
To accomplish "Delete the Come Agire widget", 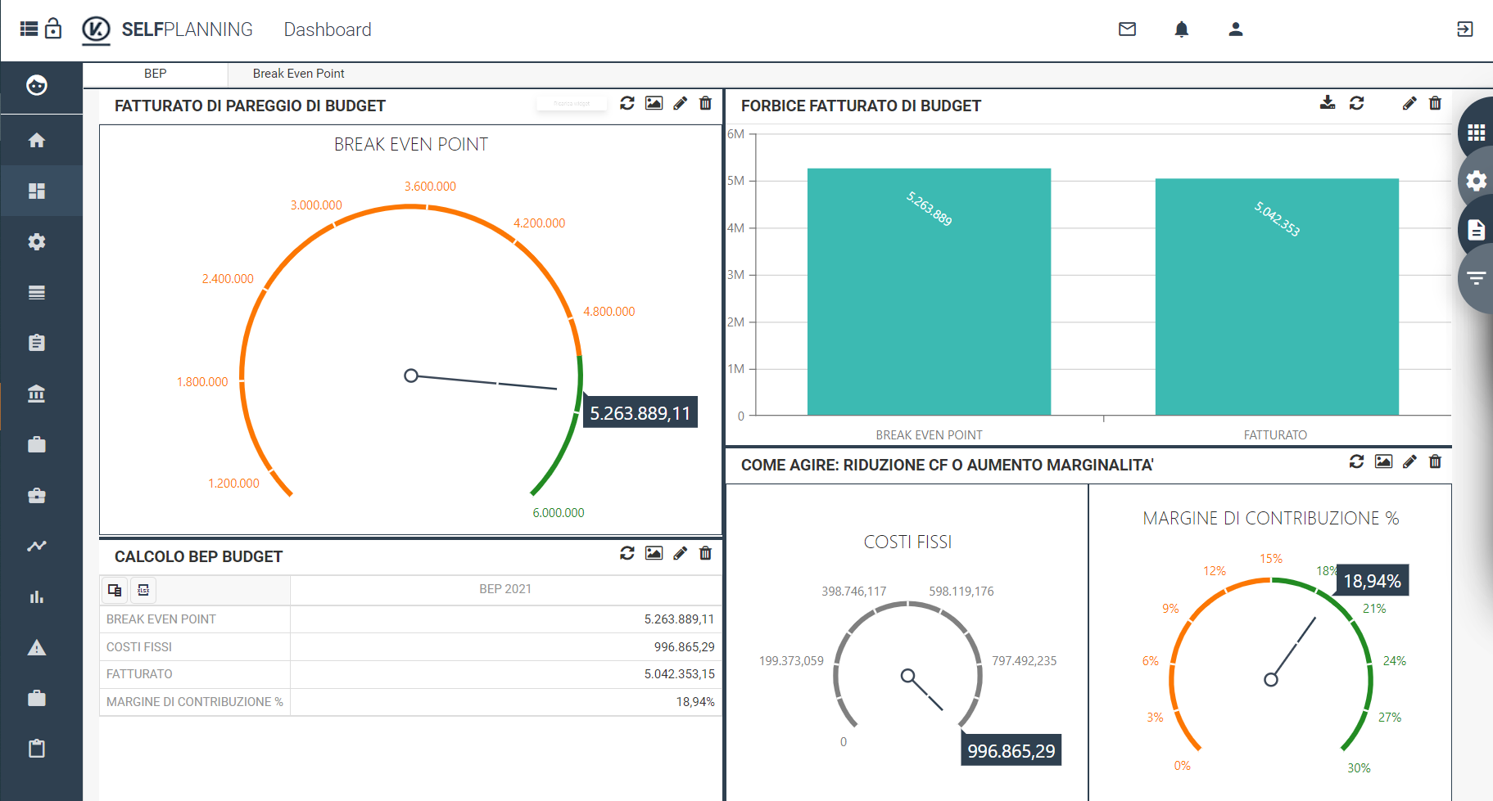I will tap(1435, 461).
